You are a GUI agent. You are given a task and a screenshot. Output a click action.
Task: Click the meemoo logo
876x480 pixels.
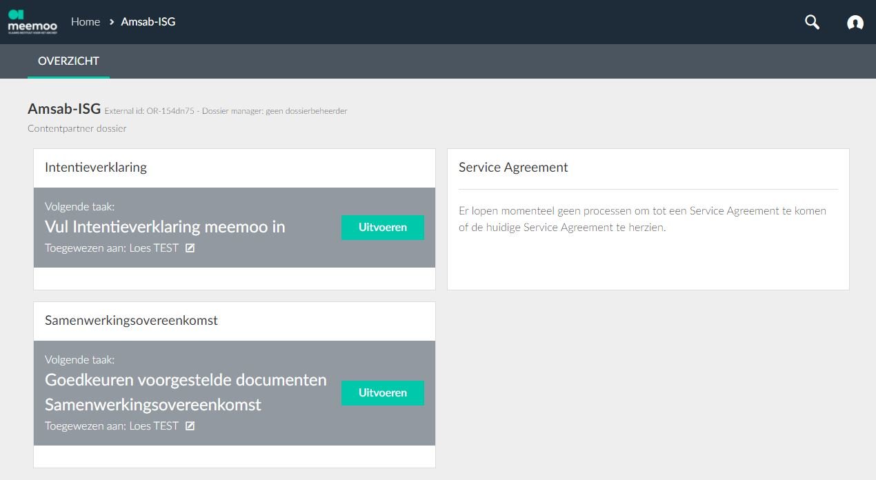(32, 22)
